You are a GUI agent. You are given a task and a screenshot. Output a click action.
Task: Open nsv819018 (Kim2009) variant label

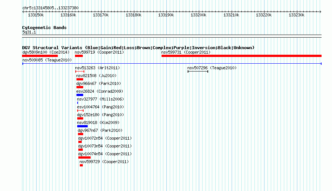point(98,122)
